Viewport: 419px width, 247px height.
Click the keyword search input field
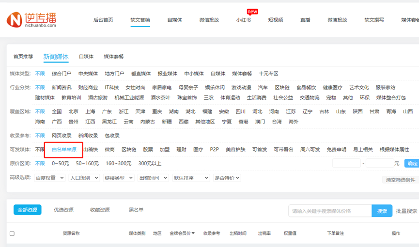point(330,211)
